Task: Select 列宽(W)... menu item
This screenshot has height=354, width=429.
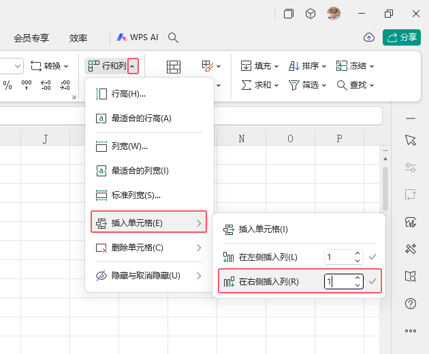Action: tap(149, 146)
